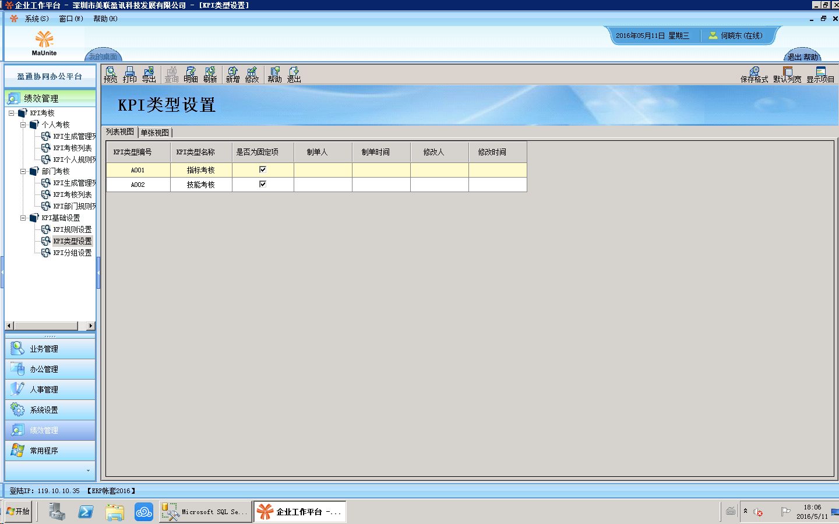Collapse the 部门考核 tree node
The height and width of the screenshot is (524, 839).
pyautogui.click(x=23, y=171)
